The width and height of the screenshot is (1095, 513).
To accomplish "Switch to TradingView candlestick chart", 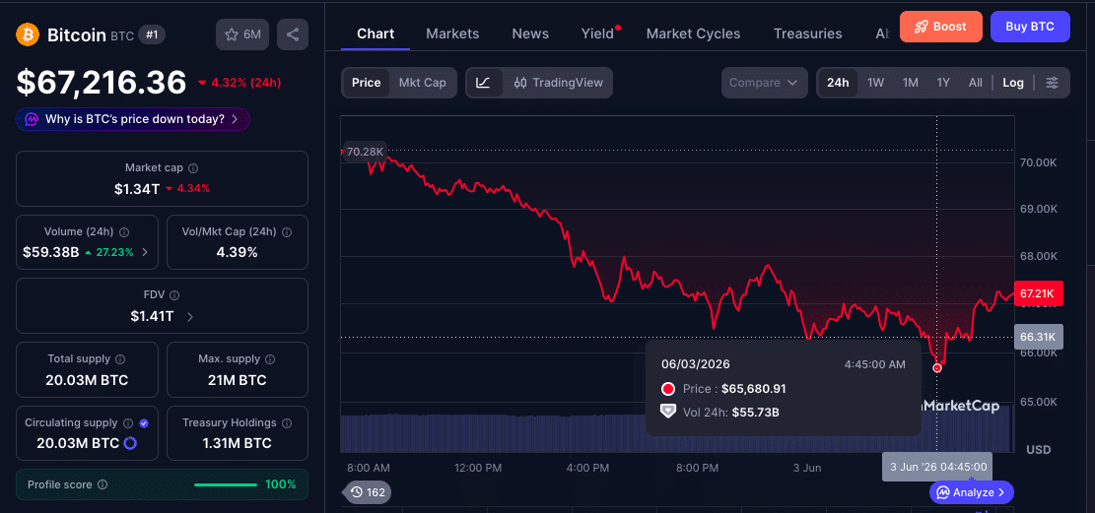I will pos(558,83).
